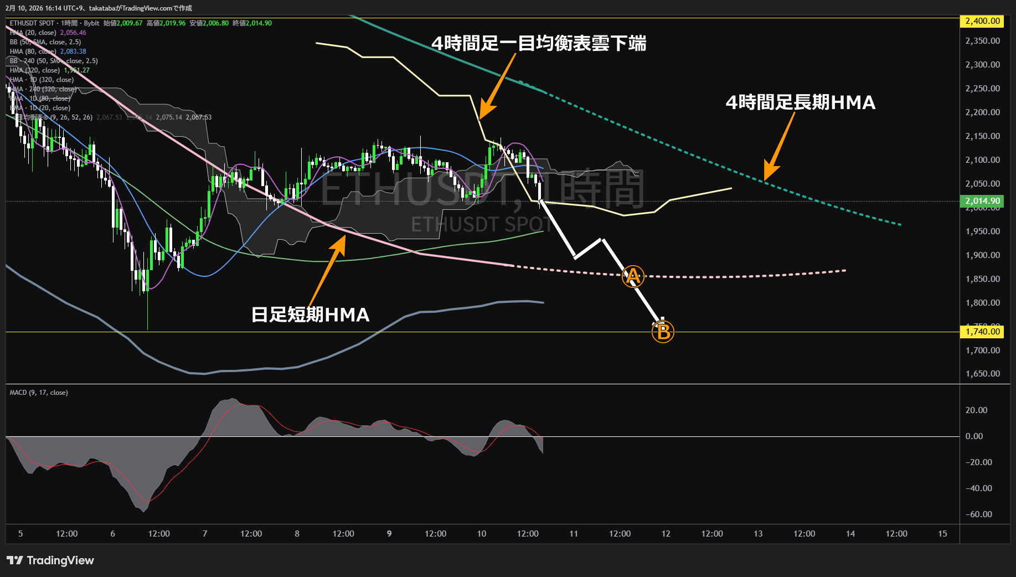Click the 一目均衡表 (9, 26, 52, 26) legend
1016x577 pixels.
coord(54,117)
